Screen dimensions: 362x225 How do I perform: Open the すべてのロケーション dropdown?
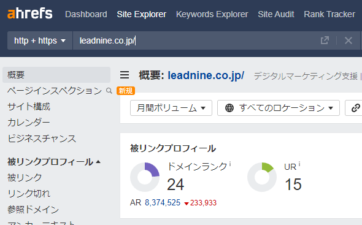279,108
